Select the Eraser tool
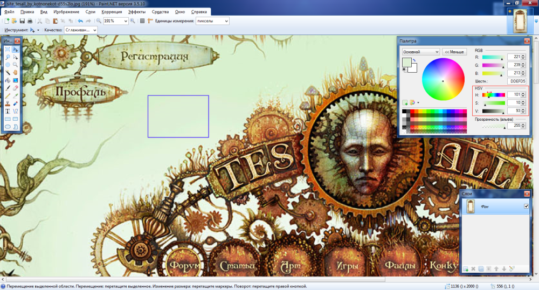The image size is (539, 290). (x=16, y=88)
